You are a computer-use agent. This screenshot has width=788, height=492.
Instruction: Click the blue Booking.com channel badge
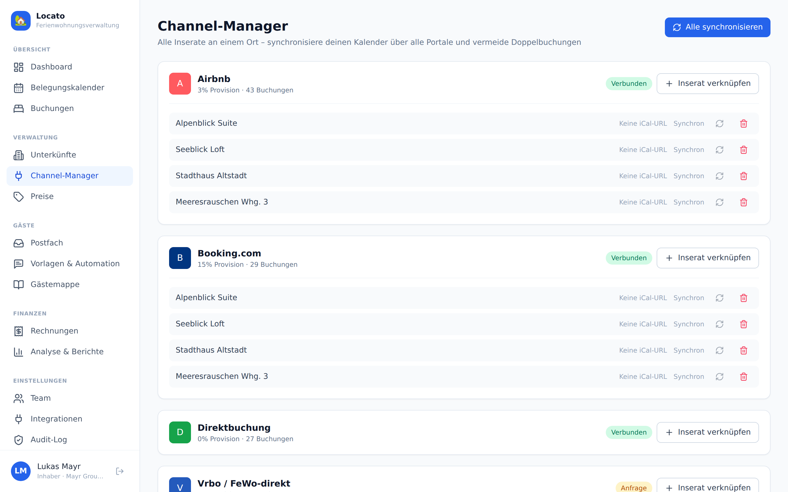180,258
